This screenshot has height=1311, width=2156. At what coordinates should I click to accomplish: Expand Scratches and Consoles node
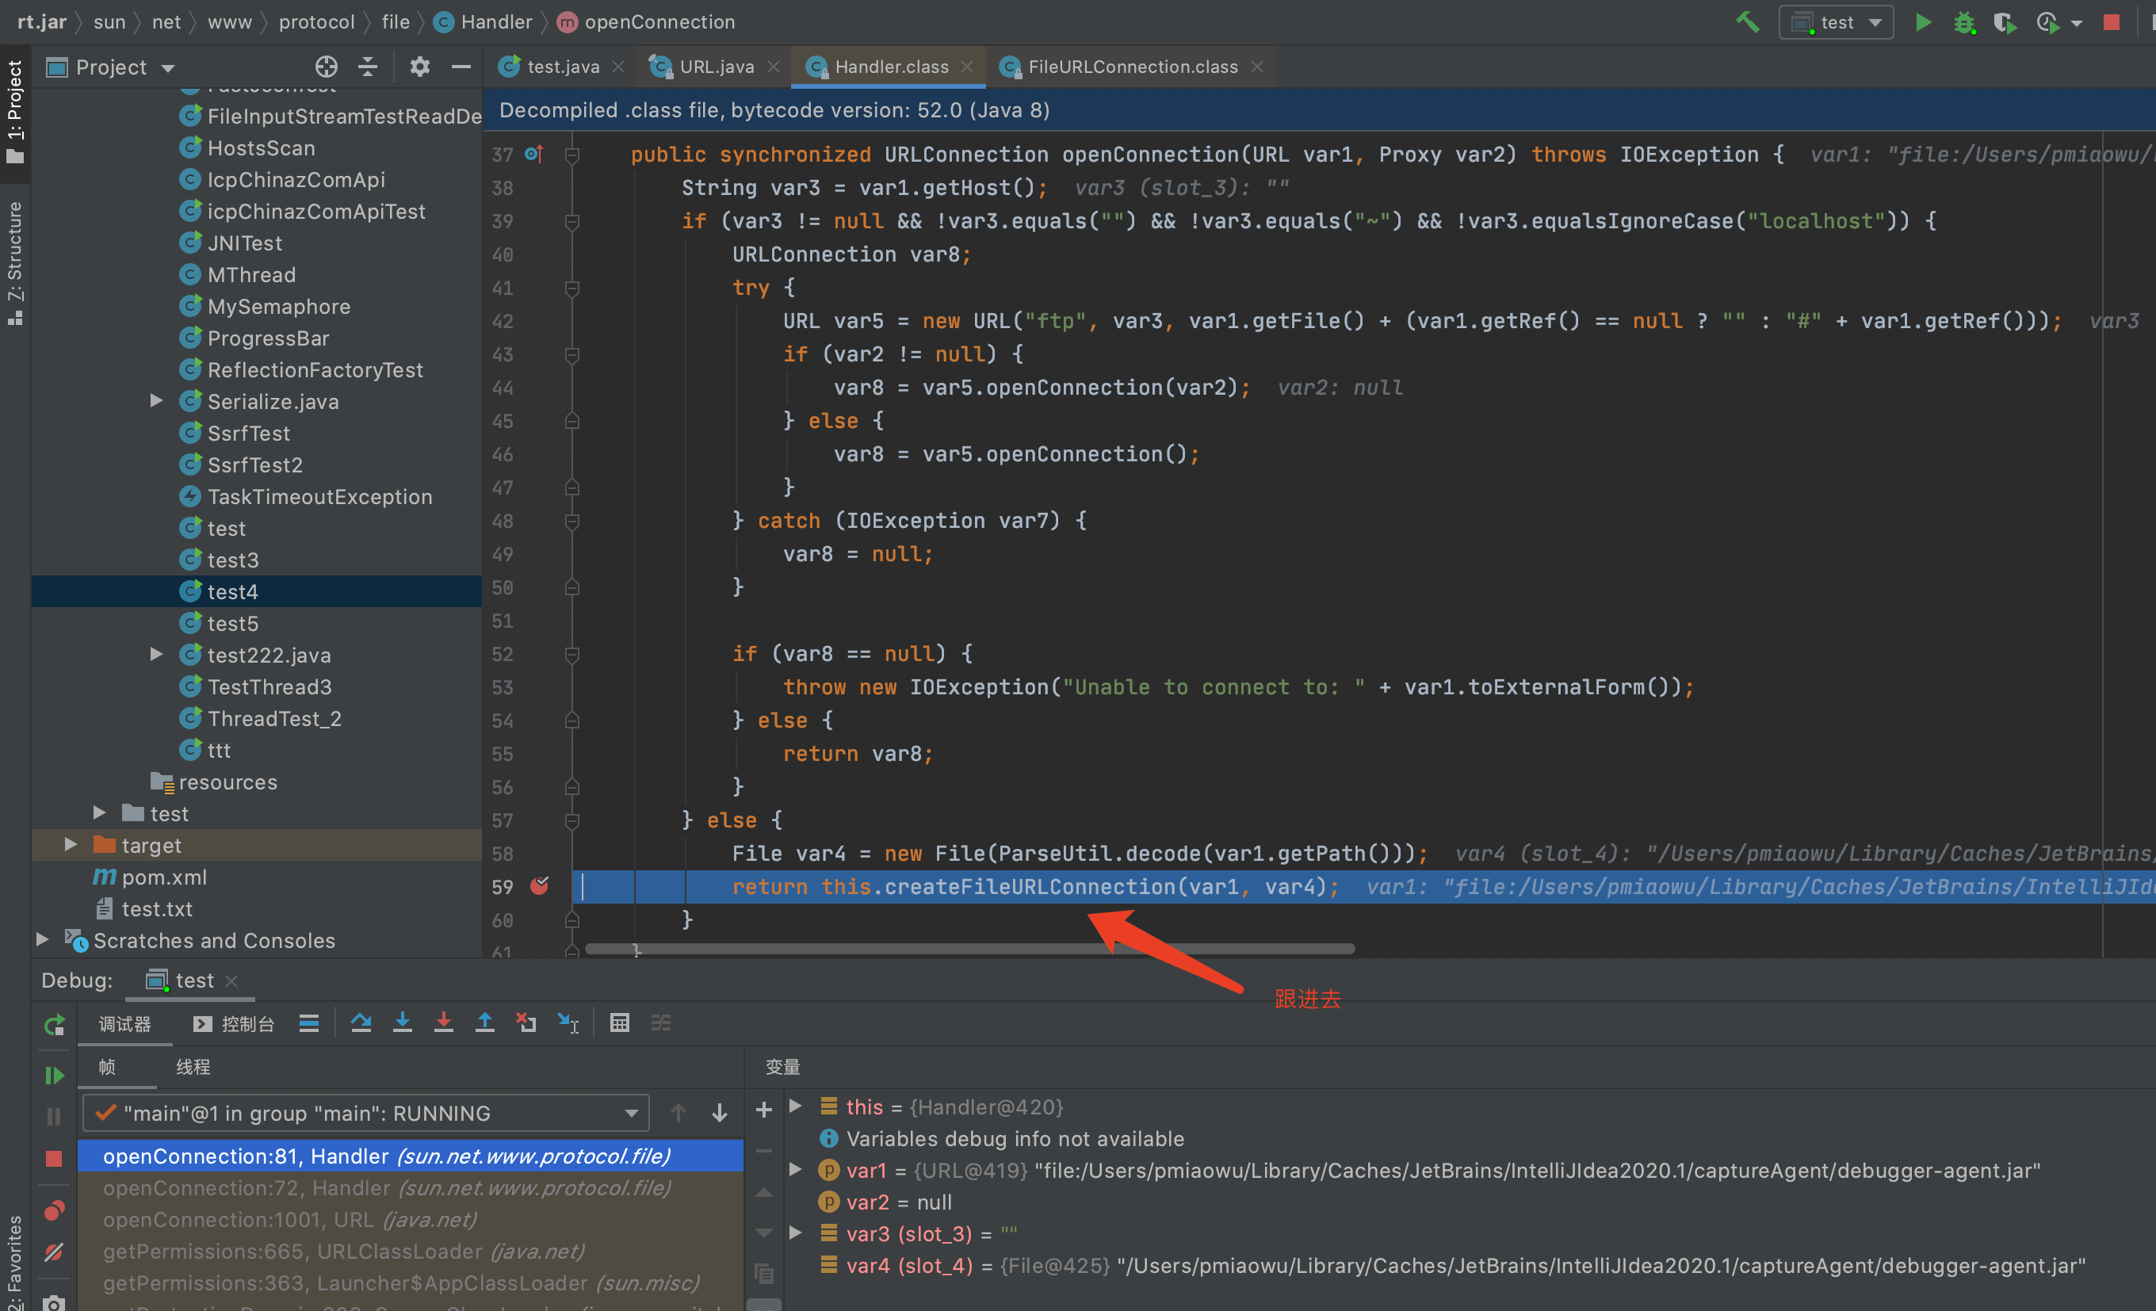pos(42,940)
